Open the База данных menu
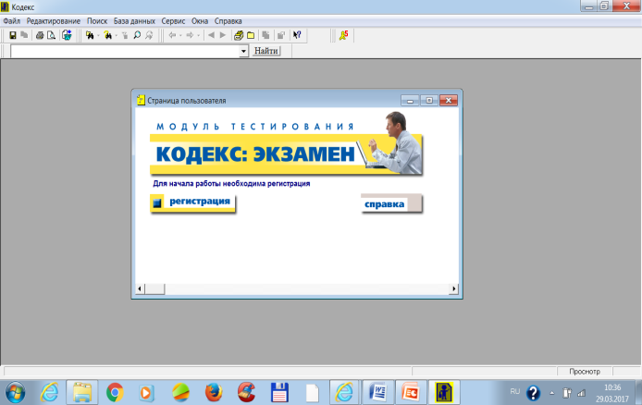 [x=135, y=20]
